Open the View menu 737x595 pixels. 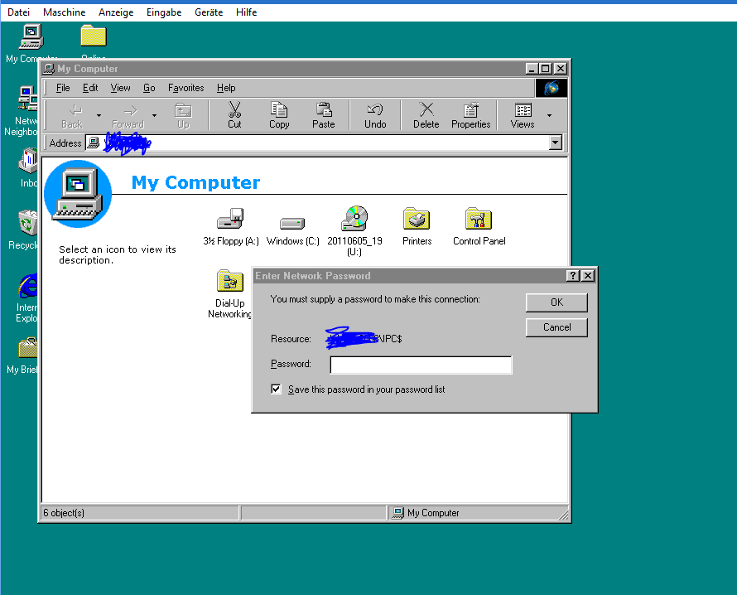click(x=120, y=88)
